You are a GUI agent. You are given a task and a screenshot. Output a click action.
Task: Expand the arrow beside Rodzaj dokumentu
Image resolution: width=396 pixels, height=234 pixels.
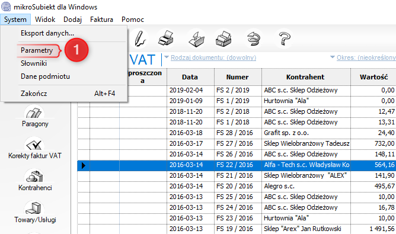pyautogui.click(x=167, y=57)
